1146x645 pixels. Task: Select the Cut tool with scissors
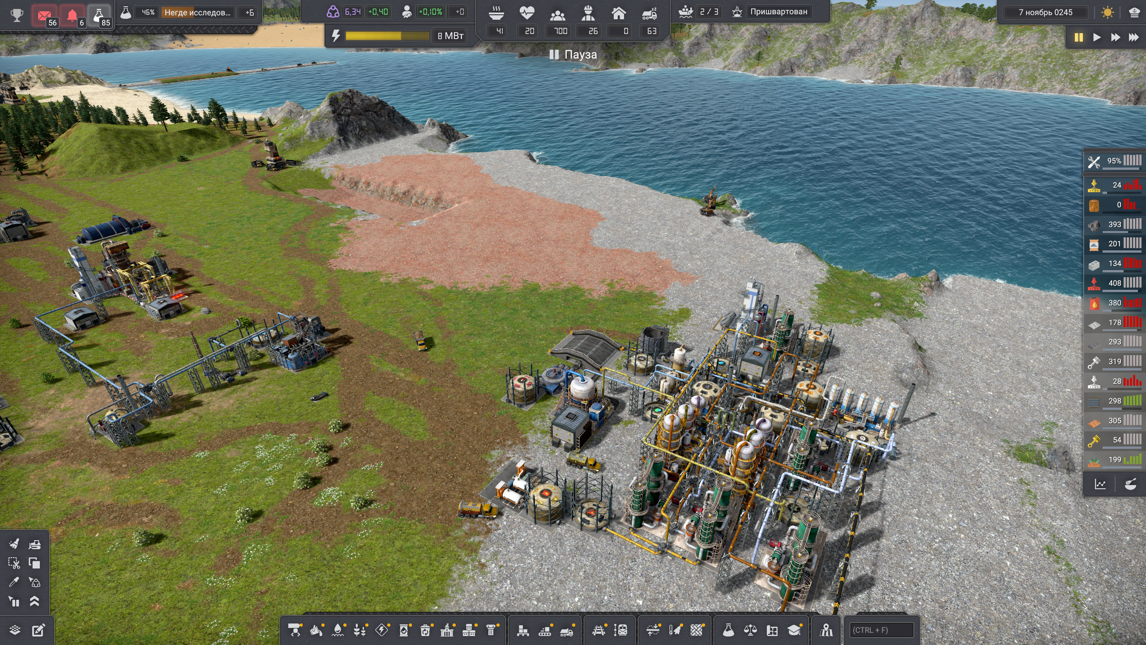14,563
